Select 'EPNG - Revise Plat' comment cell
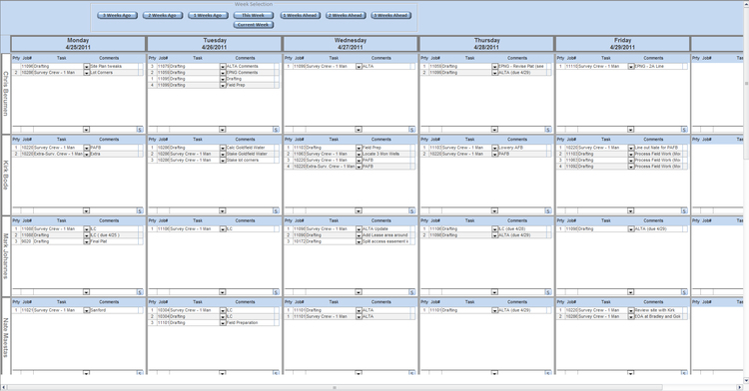This screenshot has width=749, height=391. tap(521, 66)
